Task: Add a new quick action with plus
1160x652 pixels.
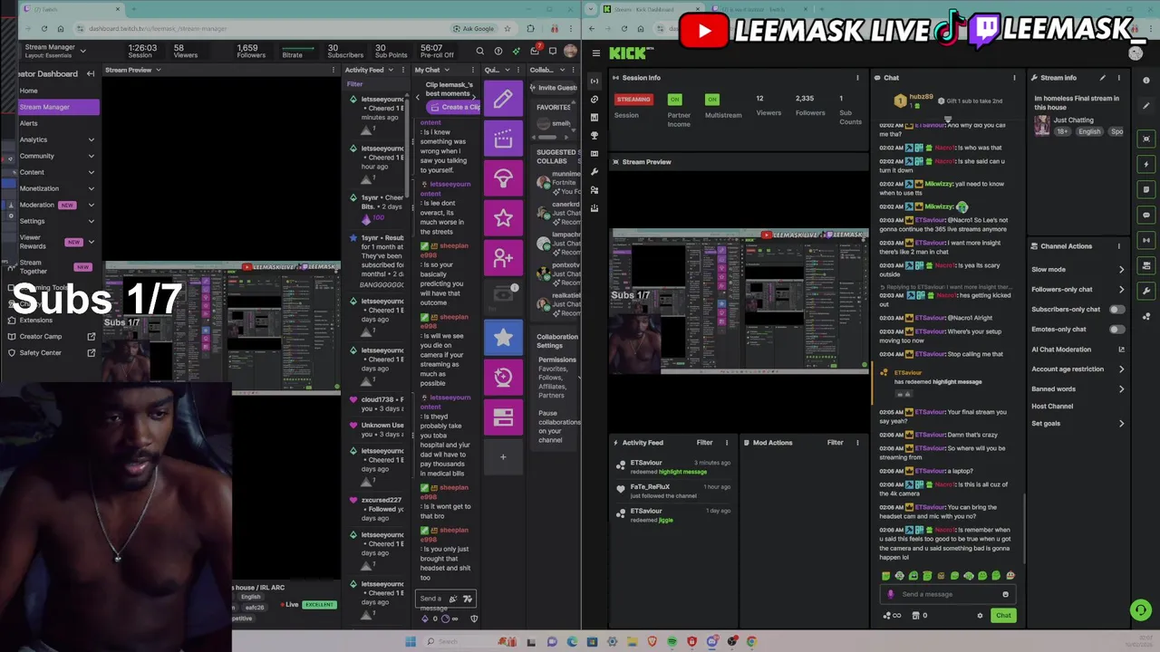Action: coord(503,456)
